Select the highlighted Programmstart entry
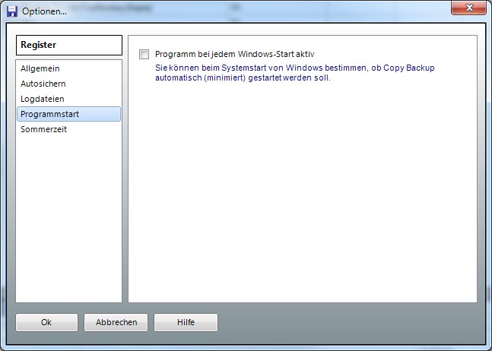492x351 pixels. click(x=49, y=114)
